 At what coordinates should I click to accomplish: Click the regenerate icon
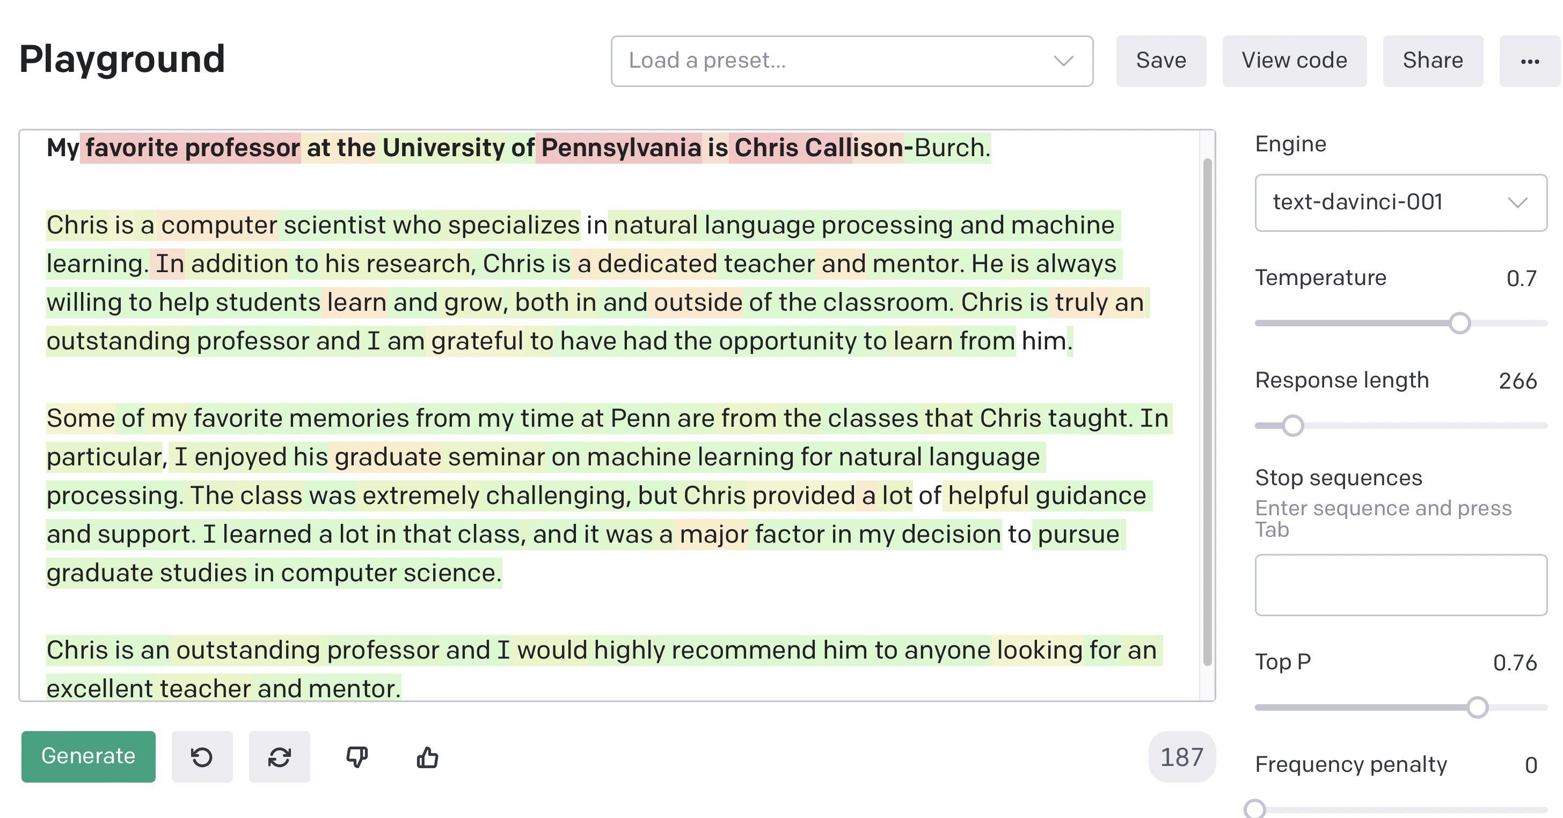click(x=280, y=756)
